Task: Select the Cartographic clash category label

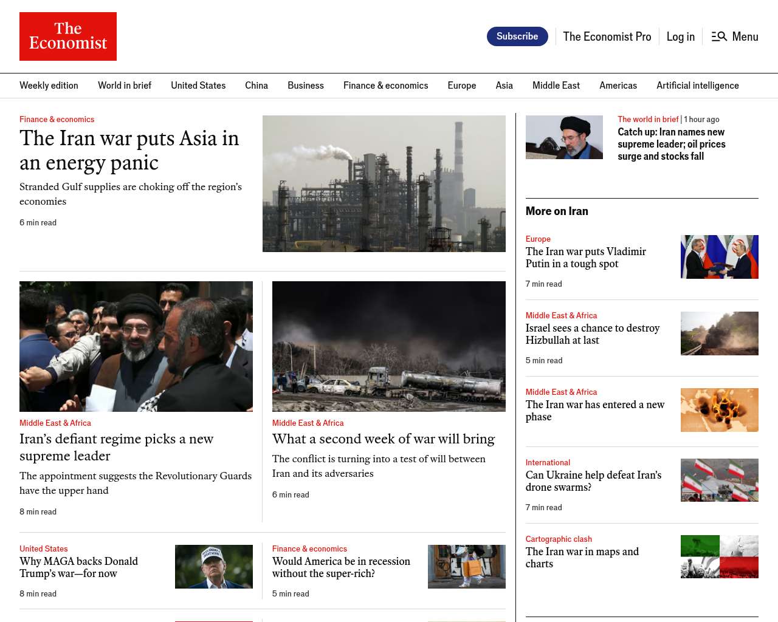Action: click(558, 539)
